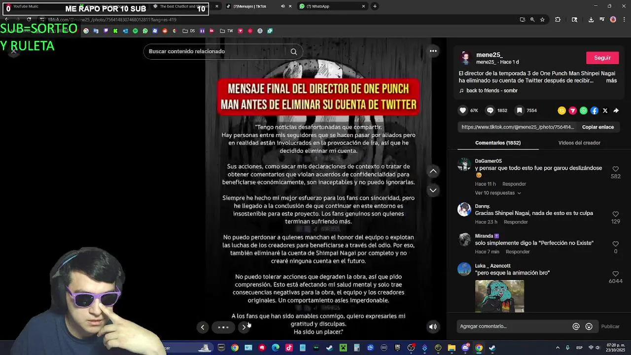This screenshot has width=631, height=355.
Task: Share post via Facebook icon
Action: [595, 110]
